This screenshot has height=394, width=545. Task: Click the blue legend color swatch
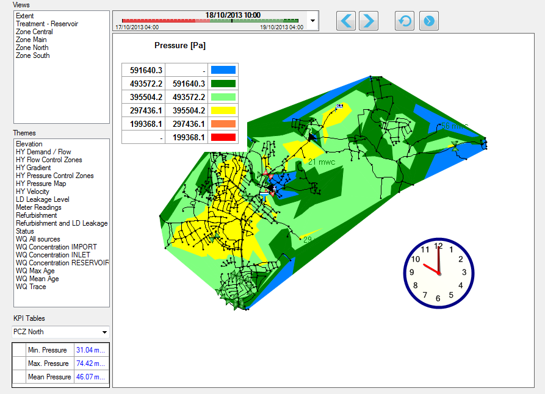(222, 70)
